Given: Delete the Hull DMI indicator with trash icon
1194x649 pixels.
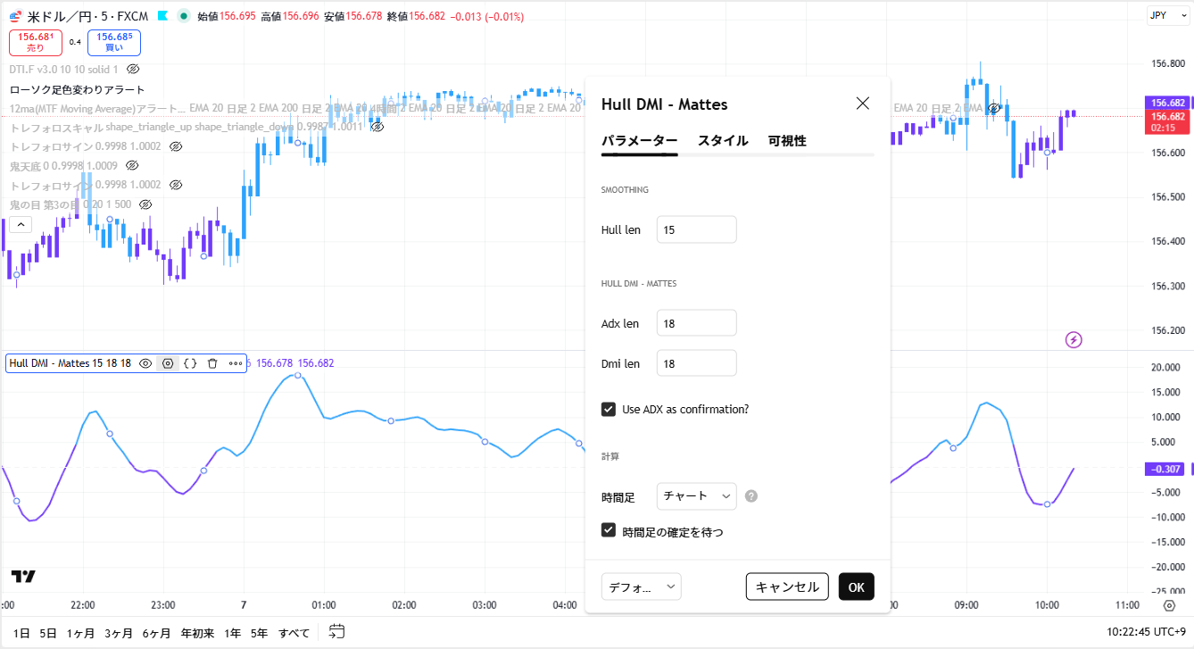Looking at the screenshot, I should click(212, 363).
